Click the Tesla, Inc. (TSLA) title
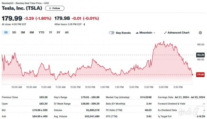 coord(22,8)
